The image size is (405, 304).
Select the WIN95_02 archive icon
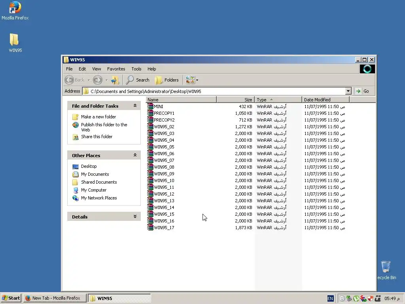(x=150, y=127)
